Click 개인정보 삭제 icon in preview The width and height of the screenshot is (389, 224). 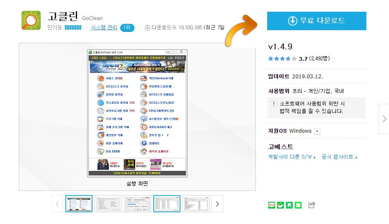point(100,135)
